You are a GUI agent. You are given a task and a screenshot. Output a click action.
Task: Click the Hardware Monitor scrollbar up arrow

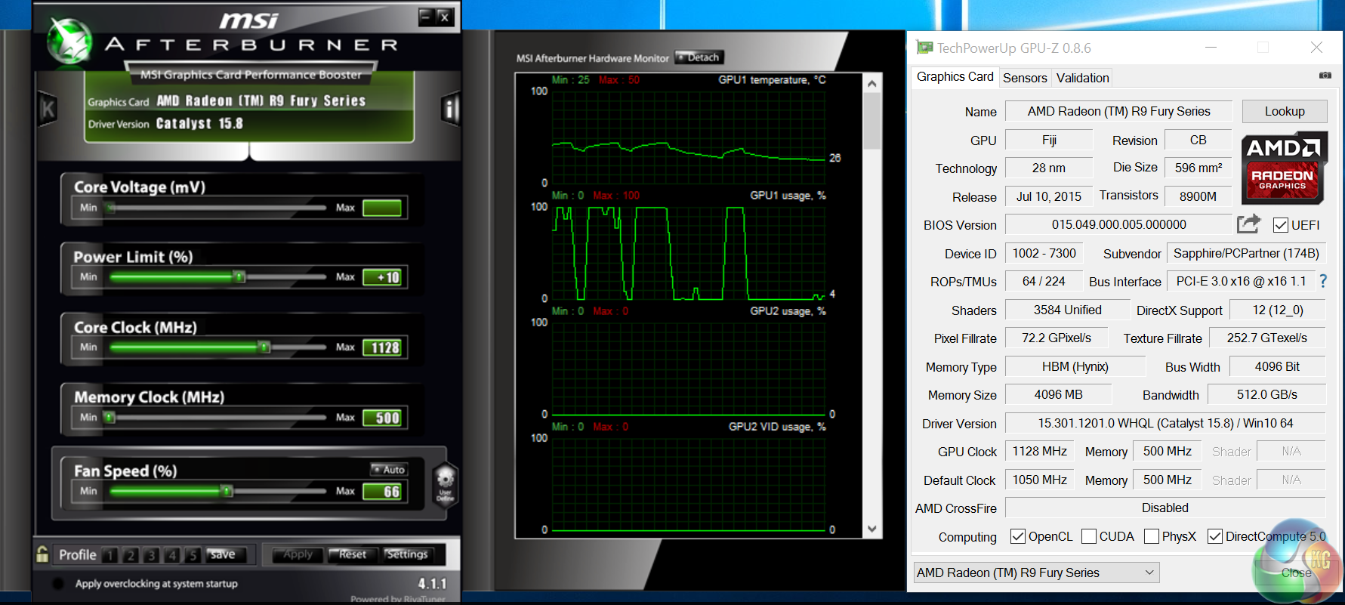(x=871, y=84)
